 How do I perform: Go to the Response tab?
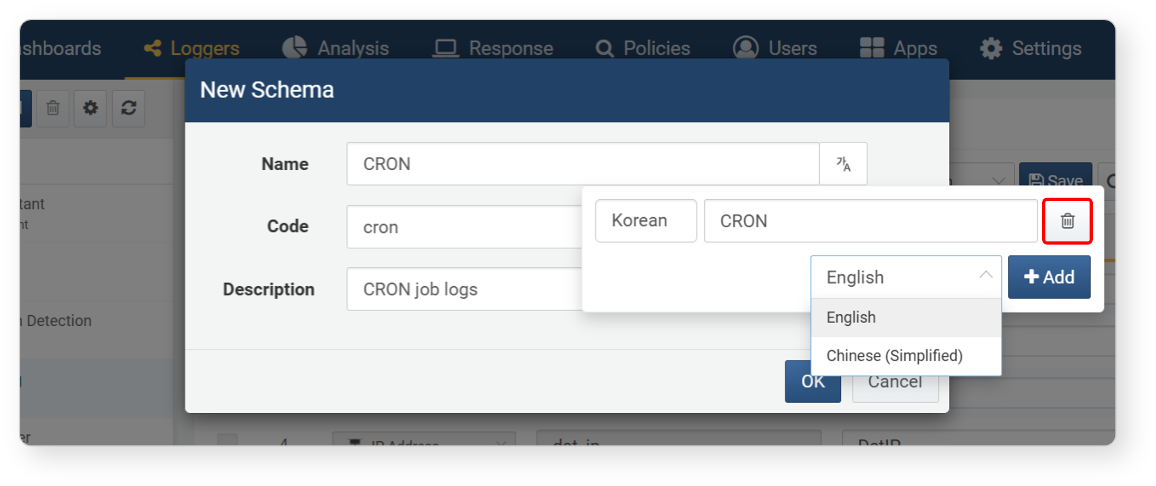(493, 48)
